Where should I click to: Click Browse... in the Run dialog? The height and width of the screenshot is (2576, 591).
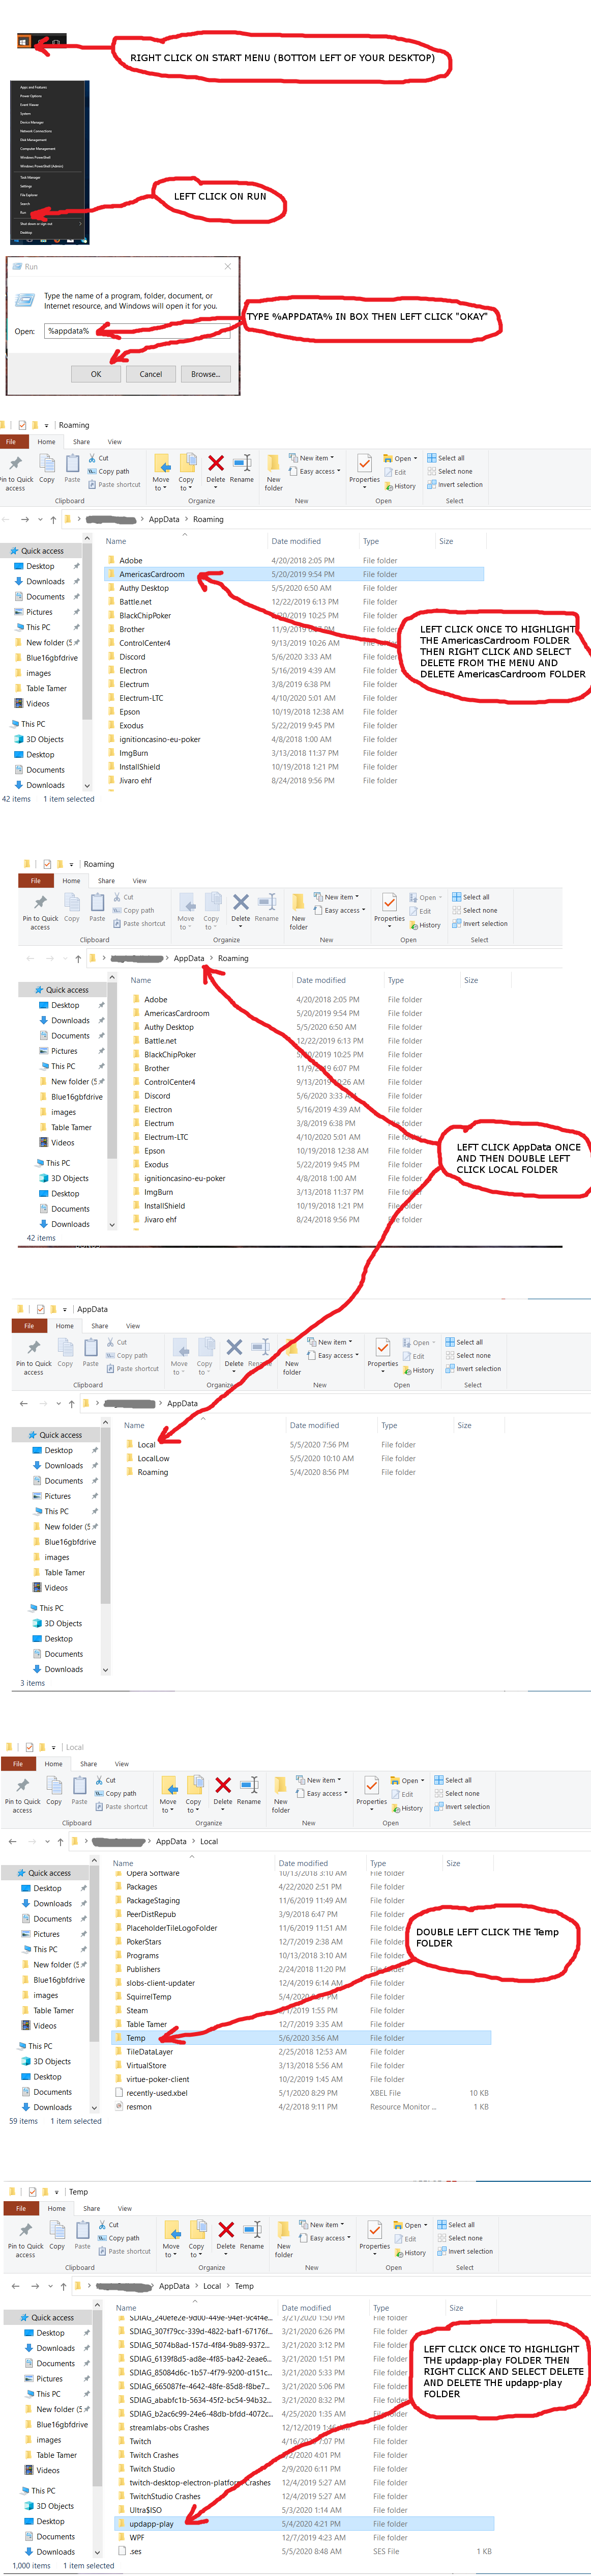point(205,374)
